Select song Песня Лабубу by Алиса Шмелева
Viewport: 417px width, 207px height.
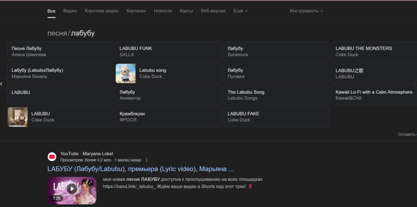click(x=61, y=52)
